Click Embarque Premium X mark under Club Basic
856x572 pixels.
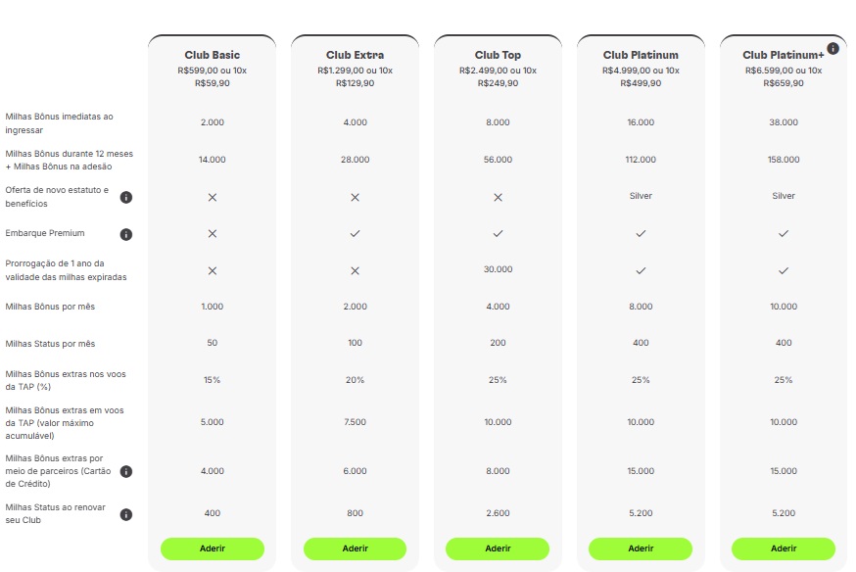[x=212, y=233]
